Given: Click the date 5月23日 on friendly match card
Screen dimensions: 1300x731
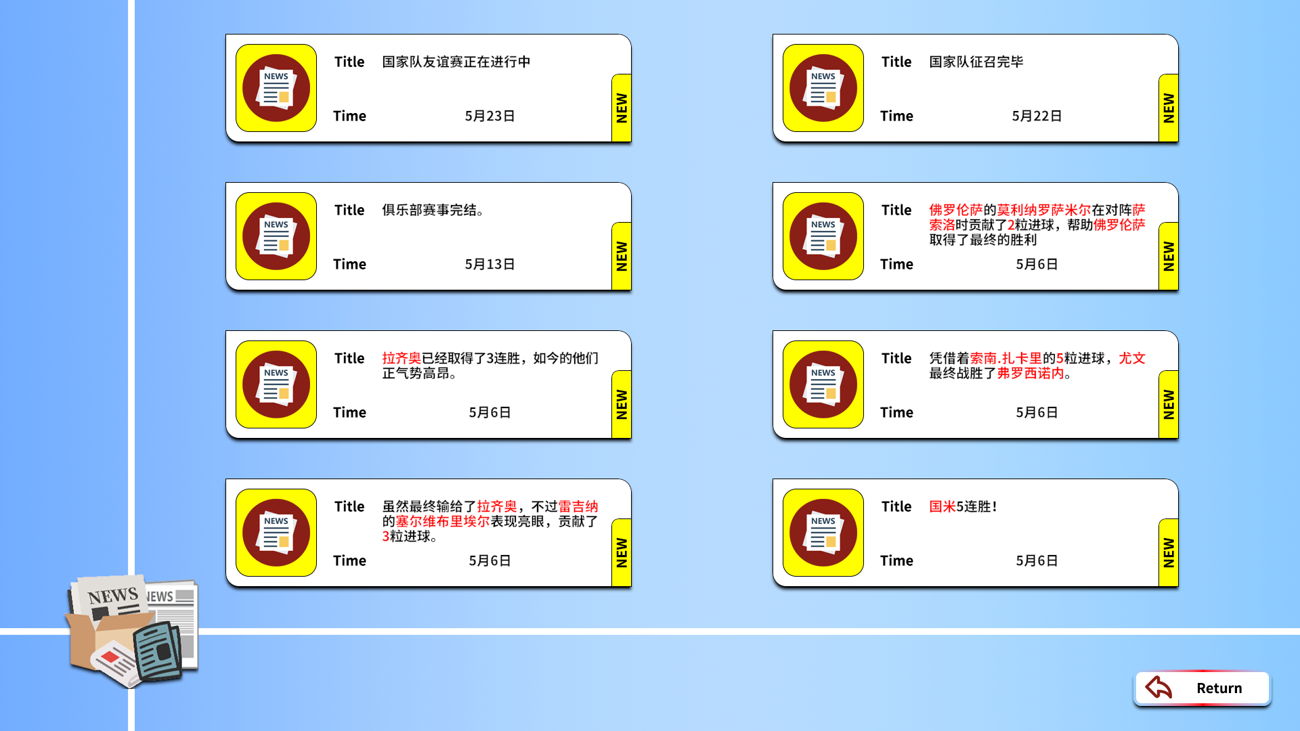Looking at the screenshot, I should (491, 116).
